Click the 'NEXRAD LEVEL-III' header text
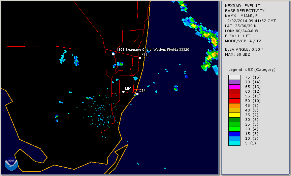Viewport: 291px width, 176px height. point(244,6)
